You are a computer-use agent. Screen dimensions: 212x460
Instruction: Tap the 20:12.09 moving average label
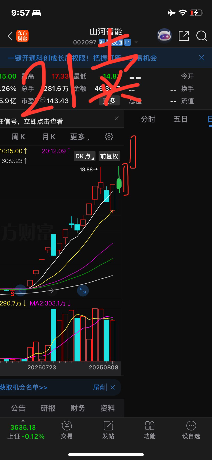56,151
